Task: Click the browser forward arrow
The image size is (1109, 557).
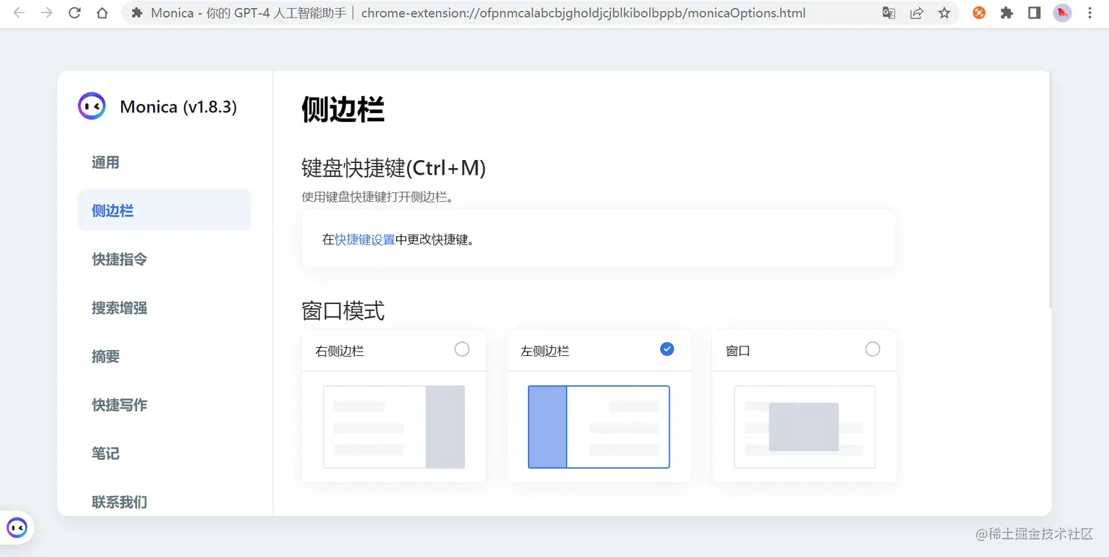Action: pyautogui.click(x=47, y=13)
